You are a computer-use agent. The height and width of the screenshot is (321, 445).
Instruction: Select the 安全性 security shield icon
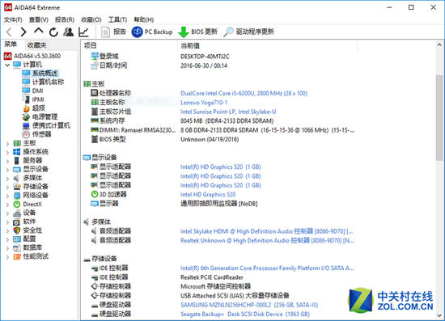(x=17, y=230)
